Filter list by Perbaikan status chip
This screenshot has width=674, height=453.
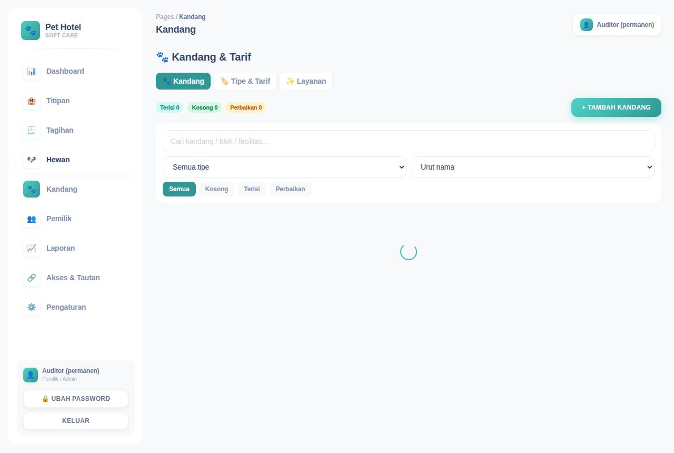(x=290, y=189)
